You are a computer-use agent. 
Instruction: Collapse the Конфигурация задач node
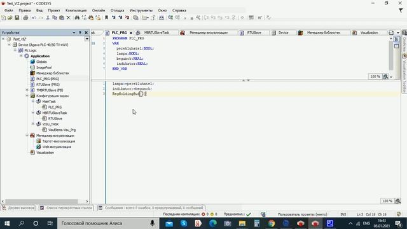(x=27, y=96)
